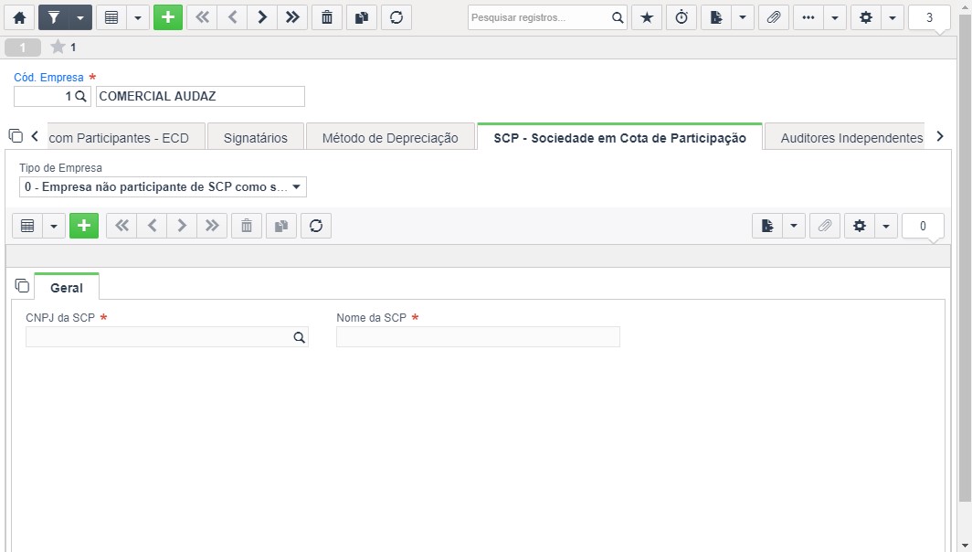Jump to first record in top toolbar

[x=202, y=17]
